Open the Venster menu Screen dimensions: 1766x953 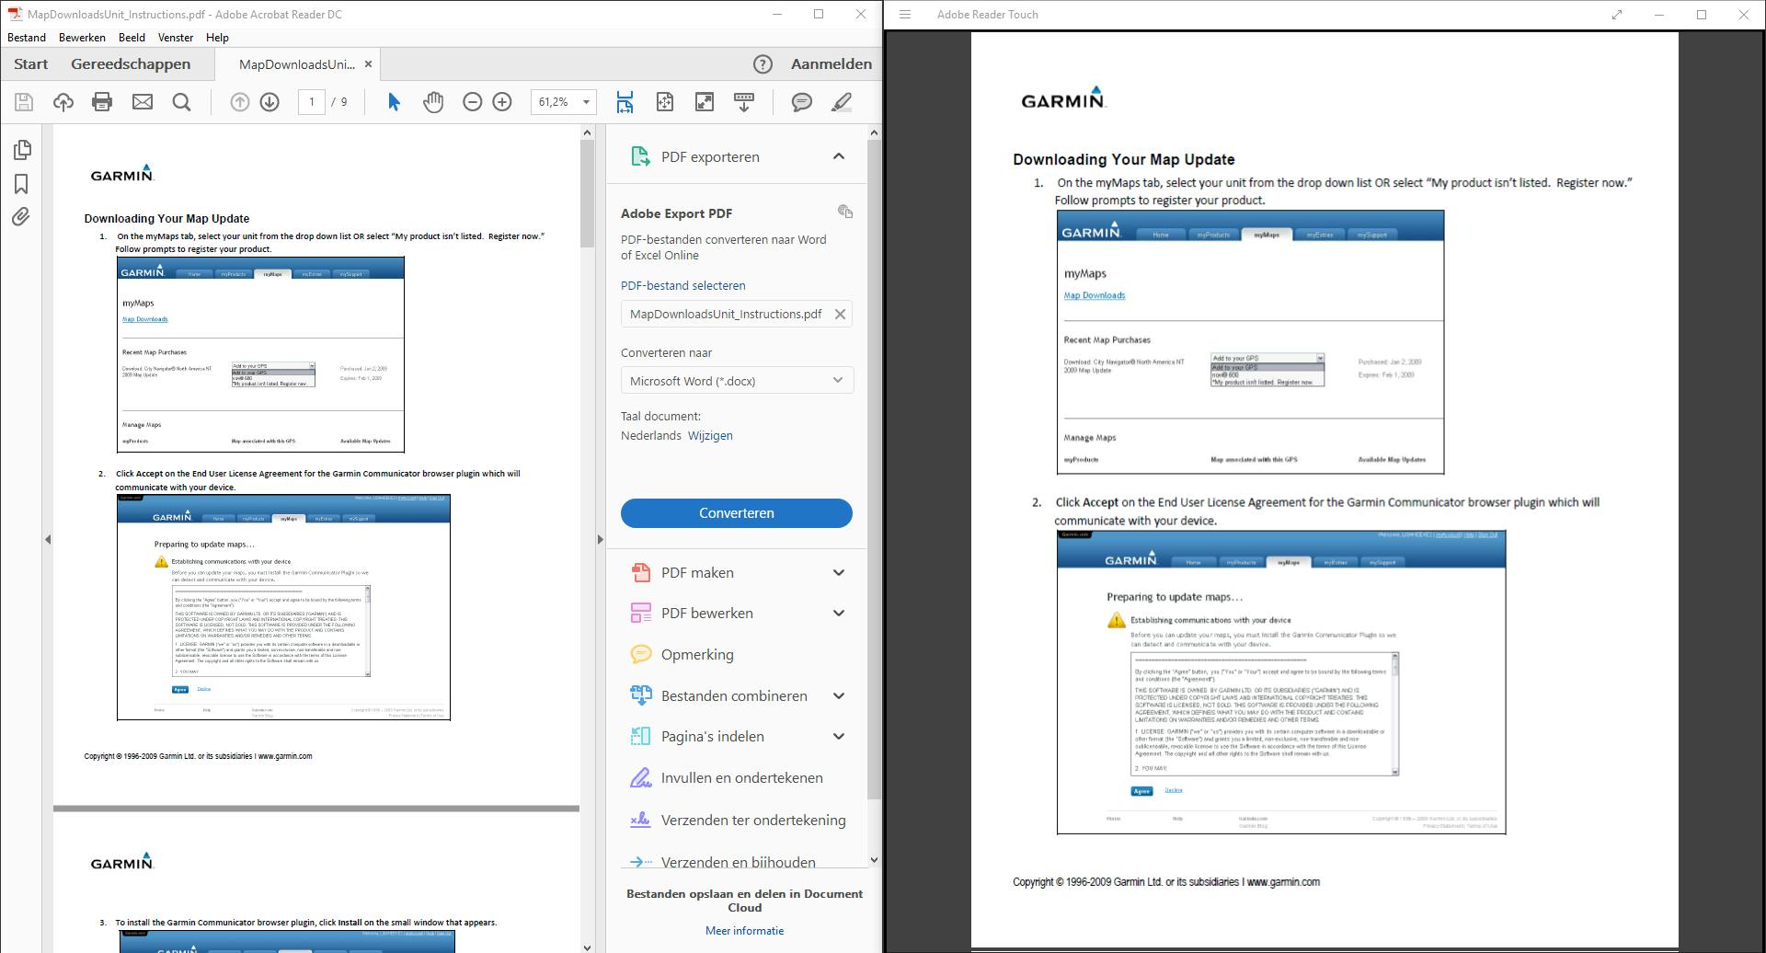[176, 38]
